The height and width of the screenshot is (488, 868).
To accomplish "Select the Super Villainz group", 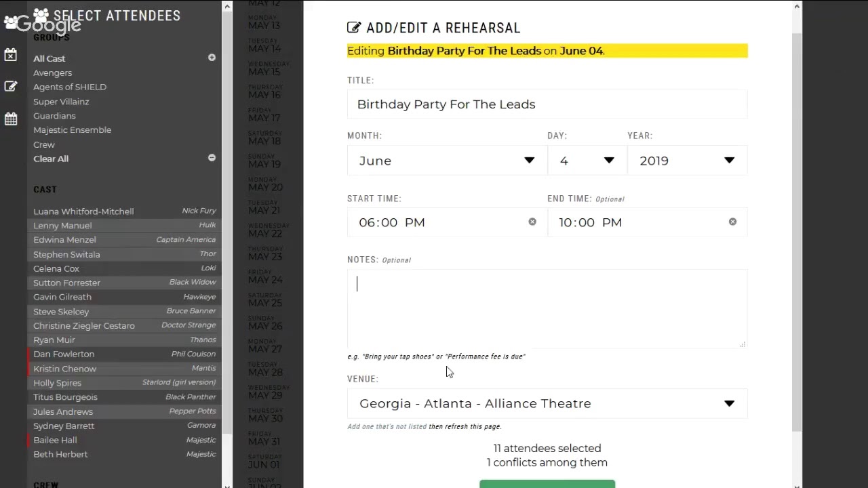I will [x=61, y=102].
